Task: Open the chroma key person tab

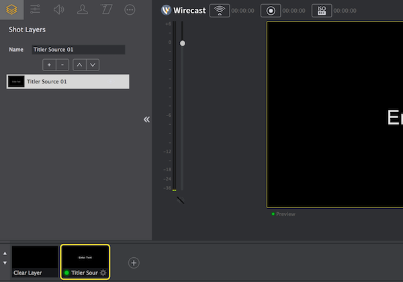Action: pyautogui.click(x=82, y=9)
